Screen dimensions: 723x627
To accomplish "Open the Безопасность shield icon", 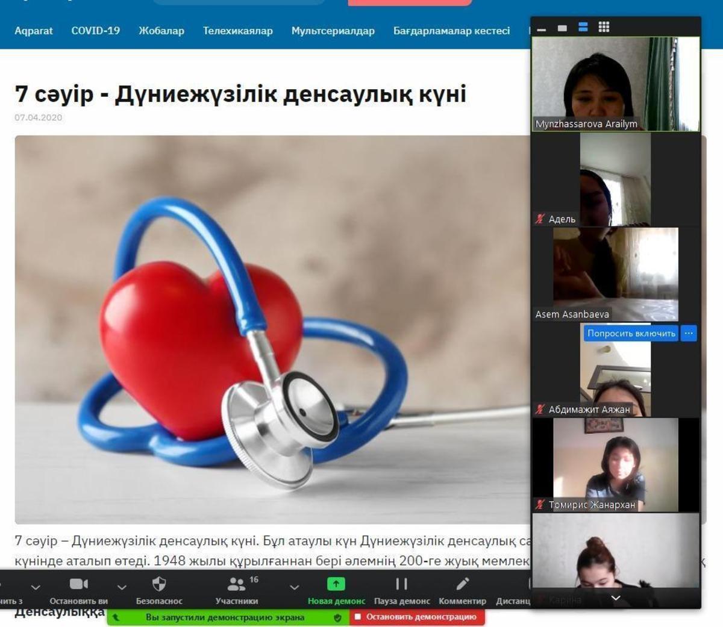I will (x=159, y=584).
